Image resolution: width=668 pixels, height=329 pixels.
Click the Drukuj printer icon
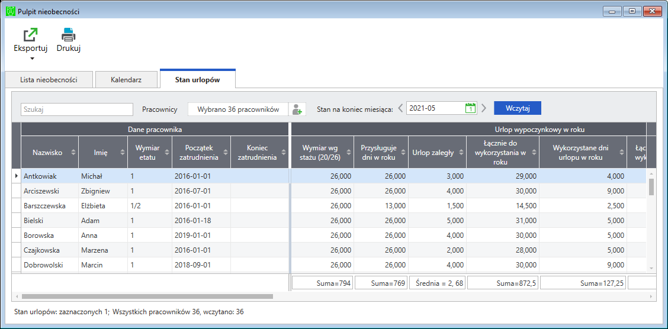pyautogui.click(x=69, y=34)
